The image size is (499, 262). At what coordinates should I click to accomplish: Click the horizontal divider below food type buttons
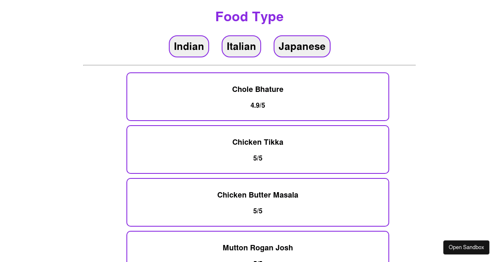[x=249, y=65]
